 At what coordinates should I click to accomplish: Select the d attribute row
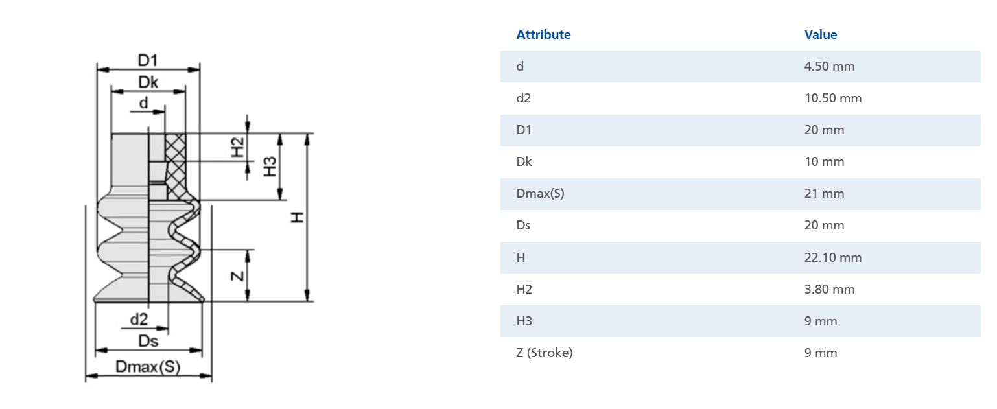point(740,66)
